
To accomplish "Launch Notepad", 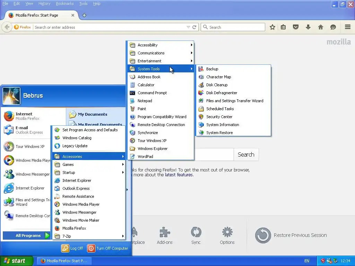I will click(161, 101).
